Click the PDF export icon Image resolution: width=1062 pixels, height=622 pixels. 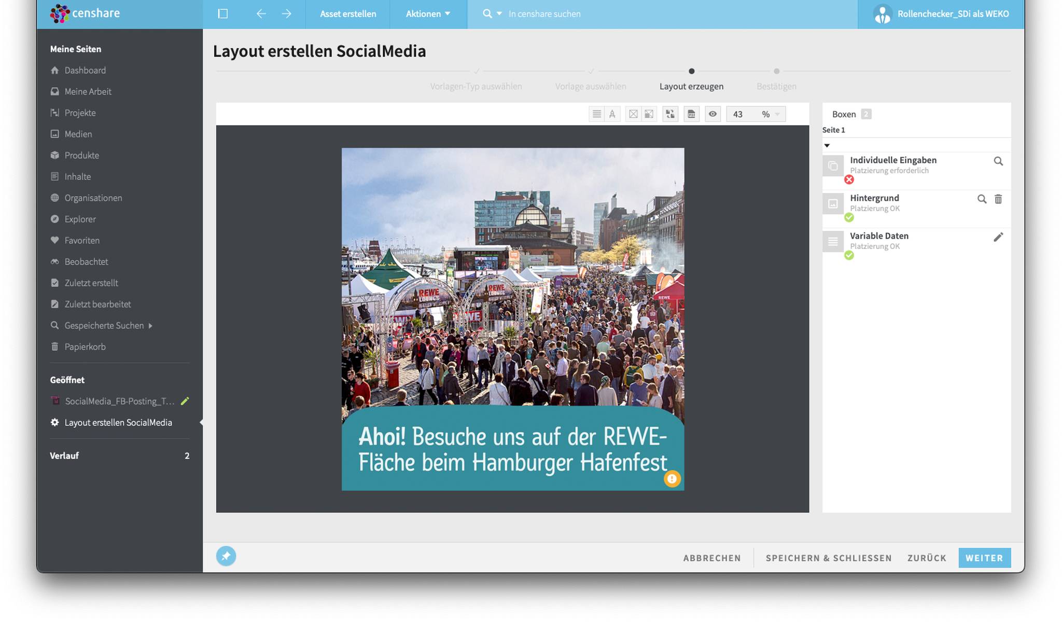pyautogui.click(x=691, y=114)
